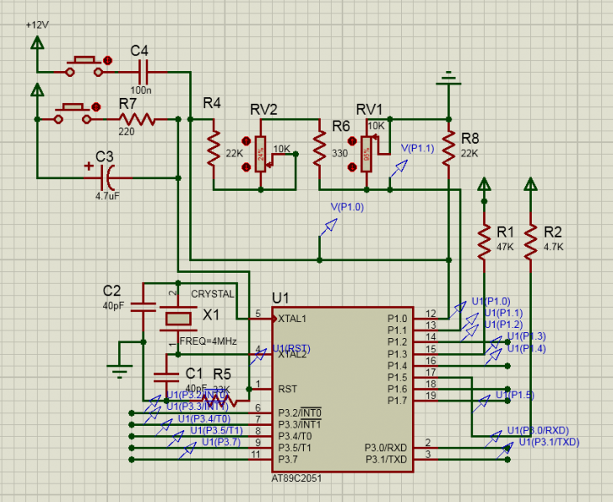Select the R2 4.7K resistor symbol
Viewport: 613px width, 502px height.
click(530, 242)
